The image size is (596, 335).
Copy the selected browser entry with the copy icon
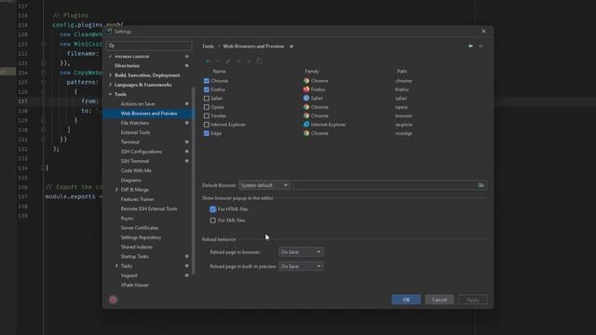tap(259, 61)
